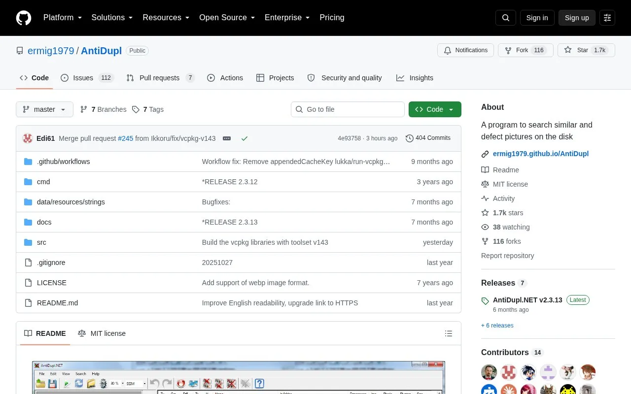View the 404 Commits history
The height and width of the screenshot is (394, 631).
[x=428, y=138]
